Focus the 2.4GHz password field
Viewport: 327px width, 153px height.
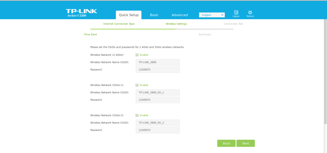pos(157,70)
